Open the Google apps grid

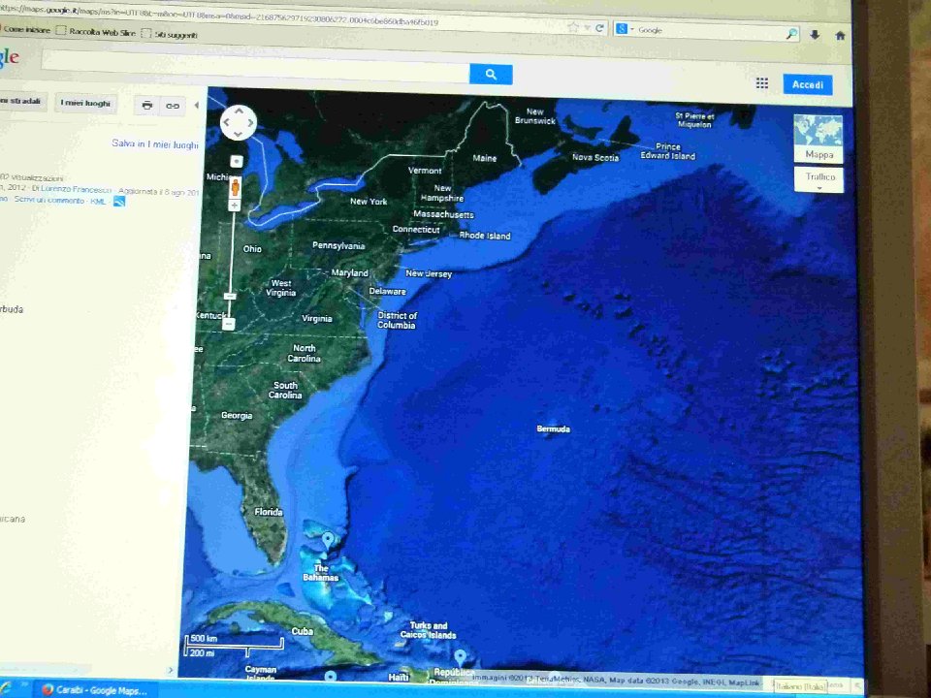click(x=762, y=83)
